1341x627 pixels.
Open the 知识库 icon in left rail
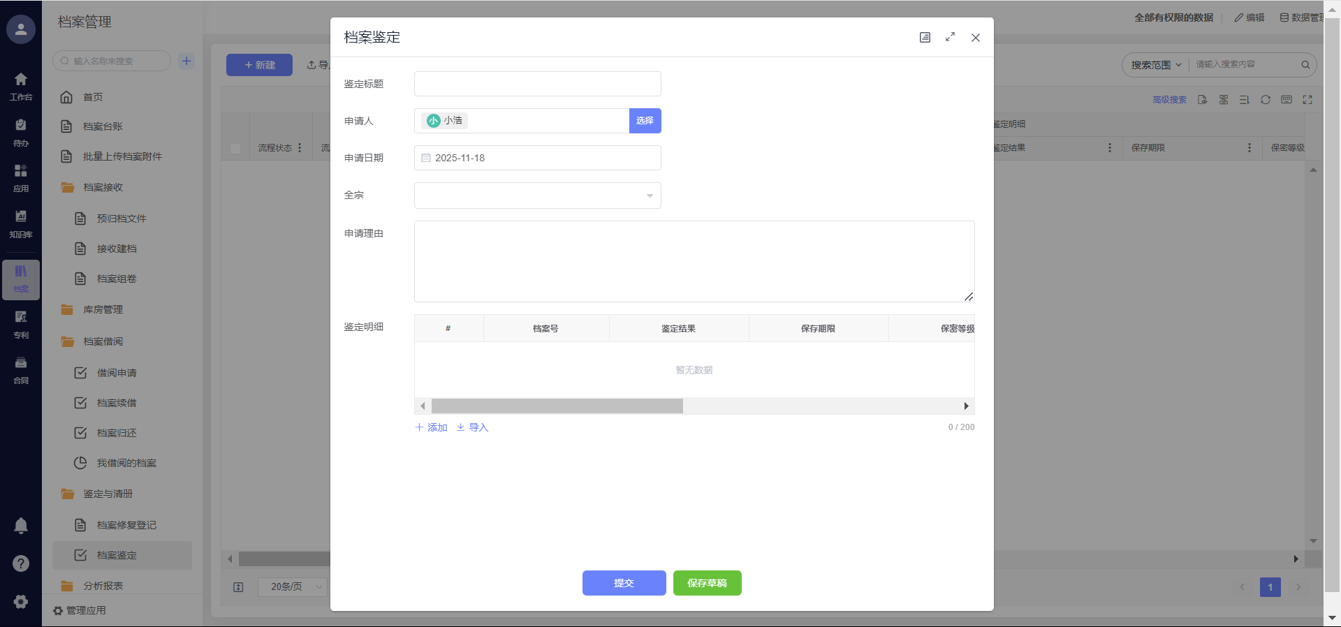(21, 223)
